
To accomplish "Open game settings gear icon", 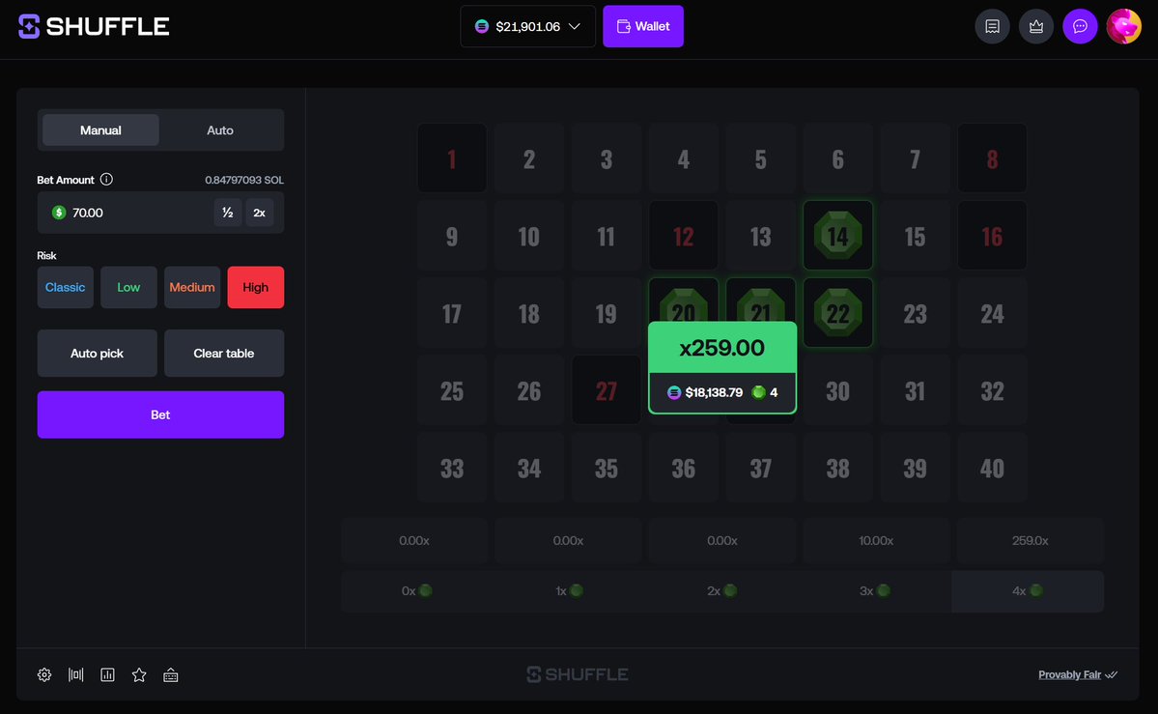I will 44,674.
